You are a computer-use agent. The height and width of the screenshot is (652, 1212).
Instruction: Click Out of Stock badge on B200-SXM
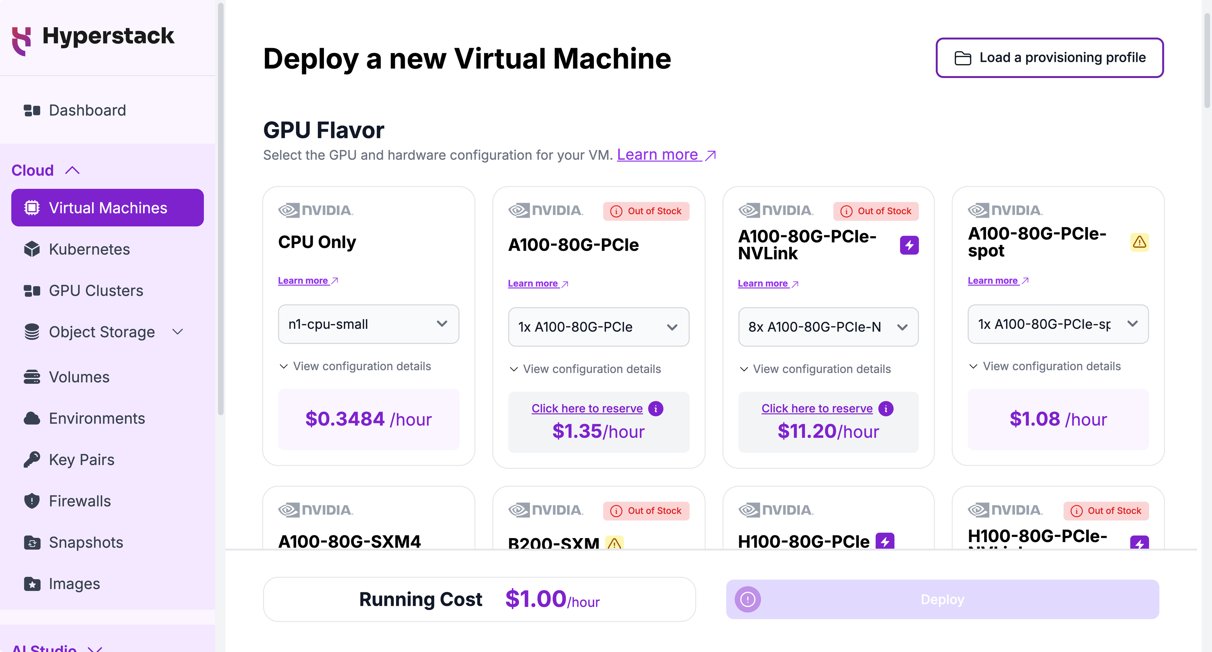[646, 511]
